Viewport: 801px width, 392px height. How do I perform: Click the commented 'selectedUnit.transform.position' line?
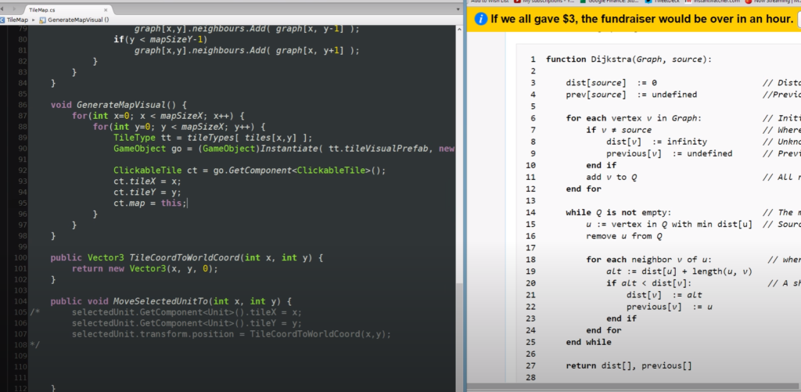[232, 334]
